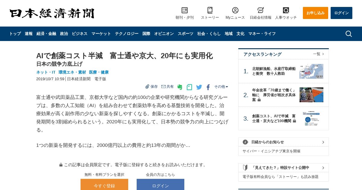Open the ストーリー icon

(x=210, y=10)
